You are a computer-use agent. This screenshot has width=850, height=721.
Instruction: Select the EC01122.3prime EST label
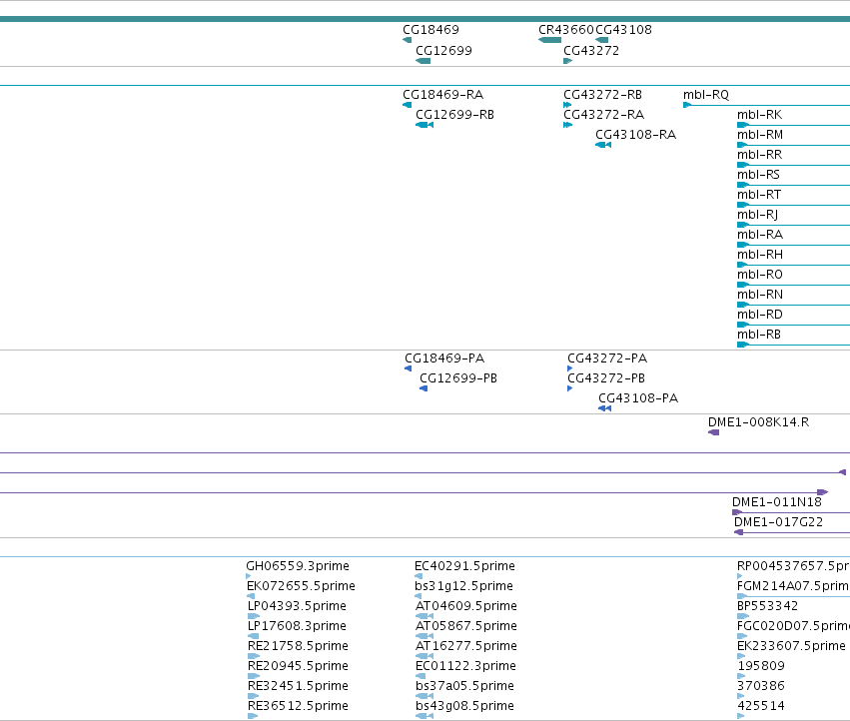pyautogui.click(x=465, y=667)
